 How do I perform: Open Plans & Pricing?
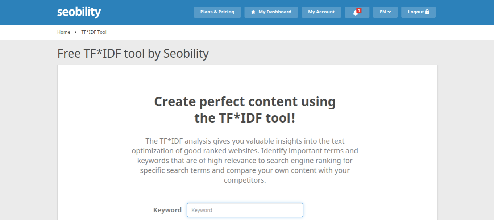pos(217,12)
